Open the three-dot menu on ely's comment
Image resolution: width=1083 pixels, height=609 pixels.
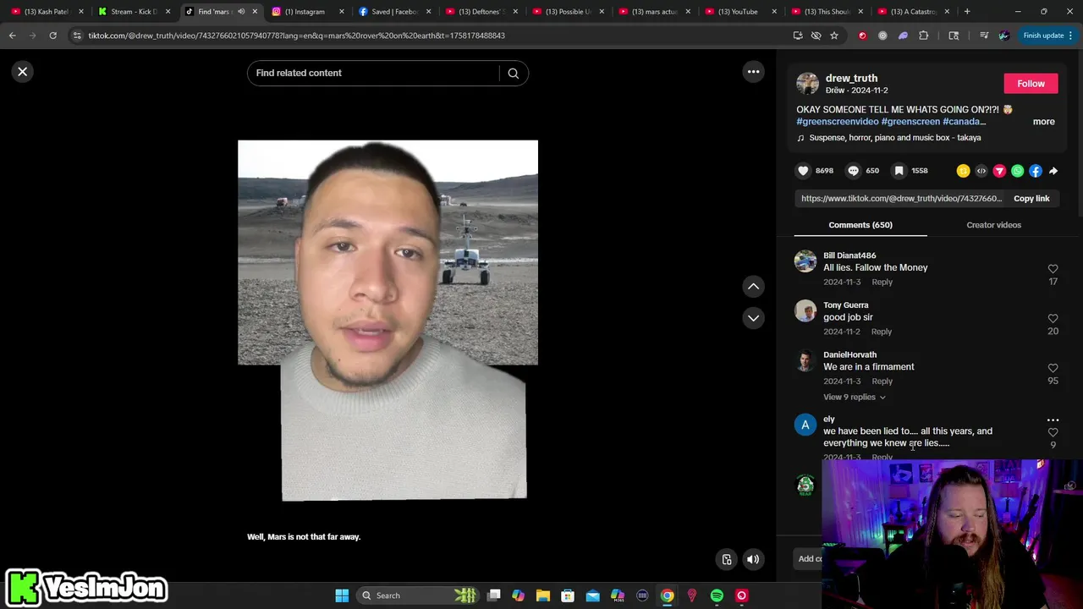pos(1053,420)
